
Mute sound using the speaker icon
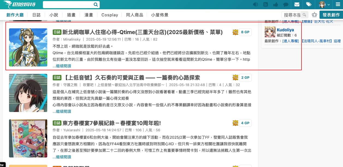tap(255, 4)
